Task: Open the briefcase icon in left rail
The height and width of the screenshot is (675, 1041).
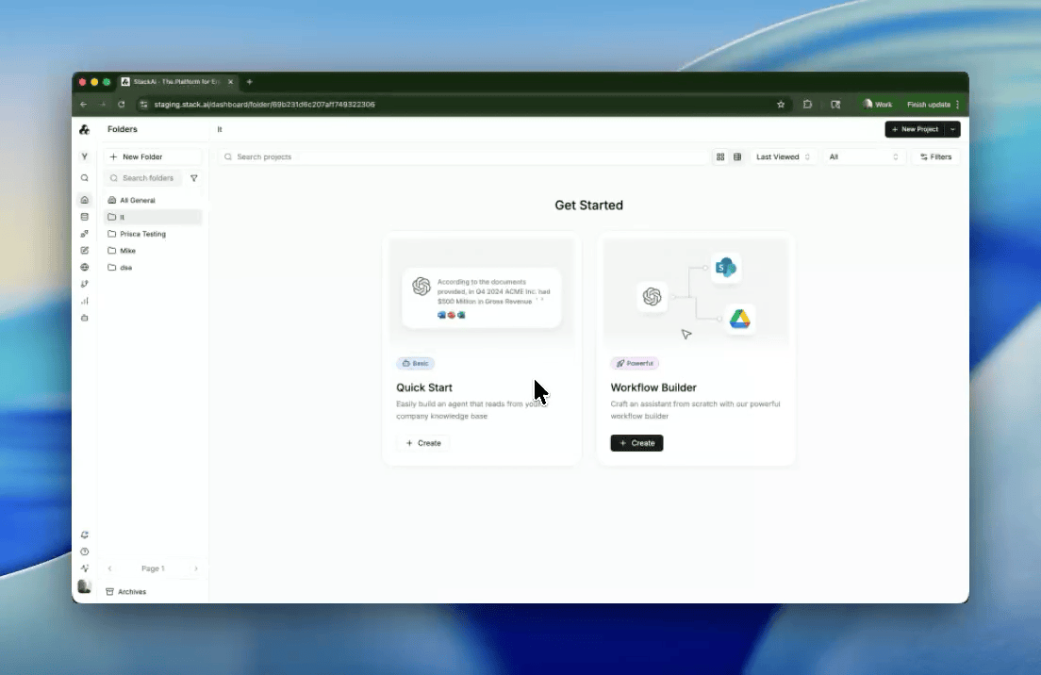Action: point(84,318)
